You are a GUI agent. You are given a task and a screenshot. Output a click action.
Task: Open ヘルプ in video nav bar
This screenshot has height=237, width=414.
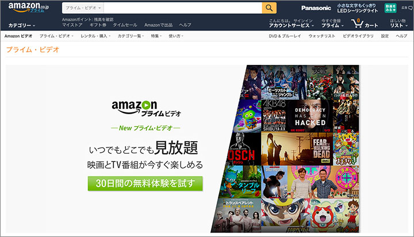pyautogui.click(x=401, y=36)
